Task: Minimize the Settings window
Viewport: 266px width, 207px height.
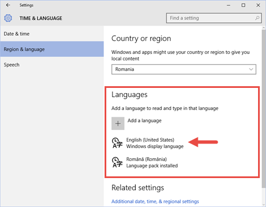Action: tap(228, 5)
